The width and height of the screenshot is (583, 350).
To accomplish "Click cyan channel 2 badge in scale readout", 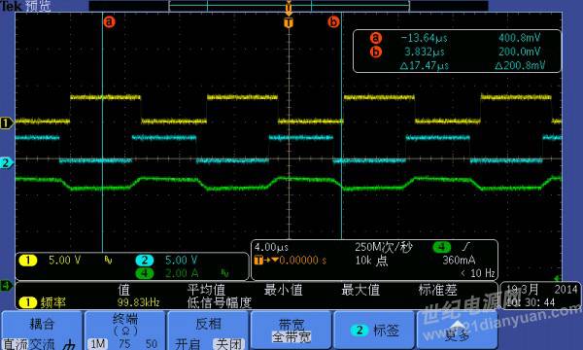I will (x=145, y=260).
